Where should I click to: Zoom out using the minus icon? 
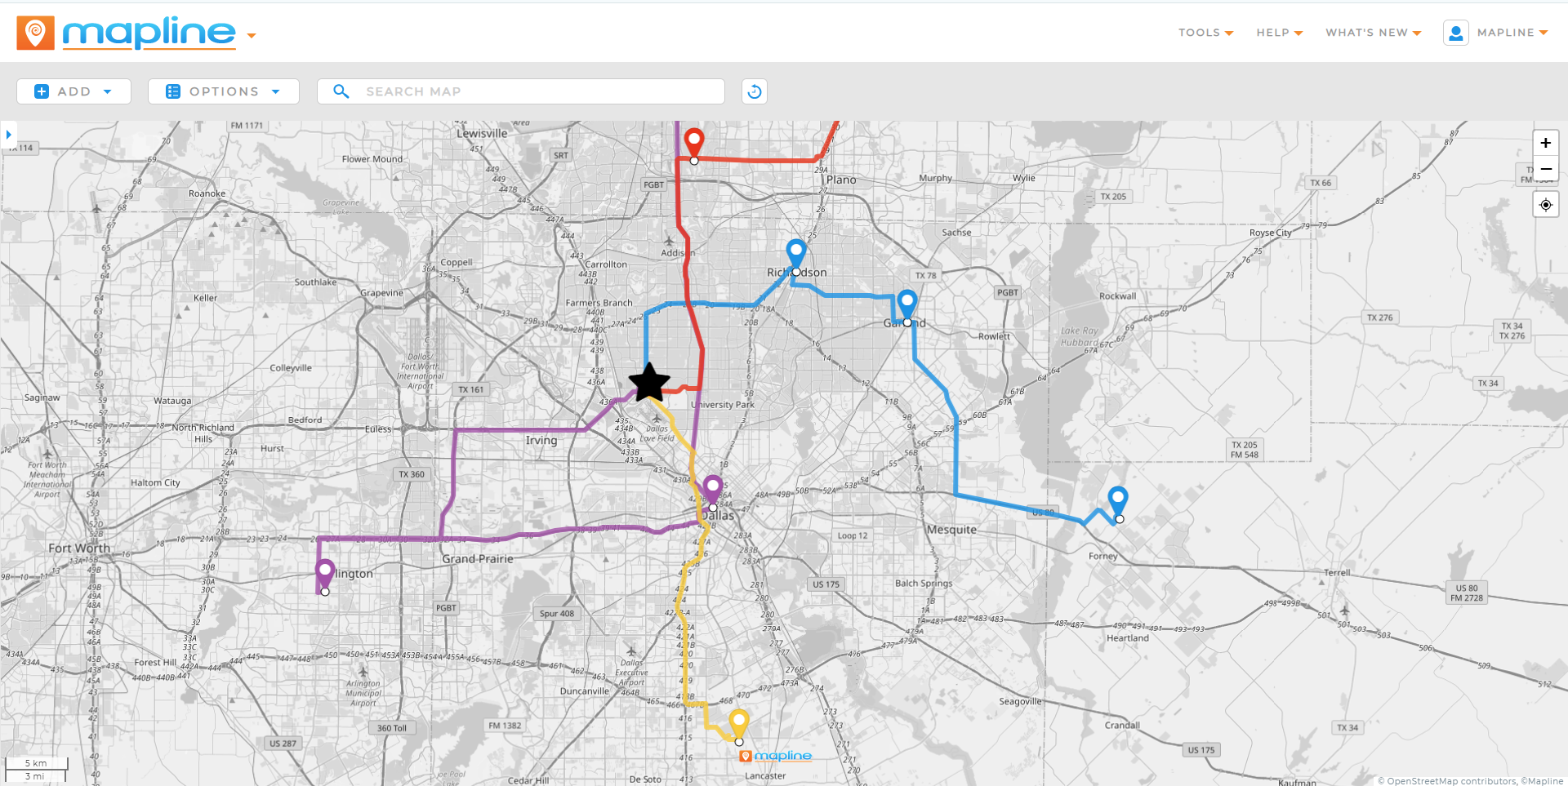[x=1545, y=169]
